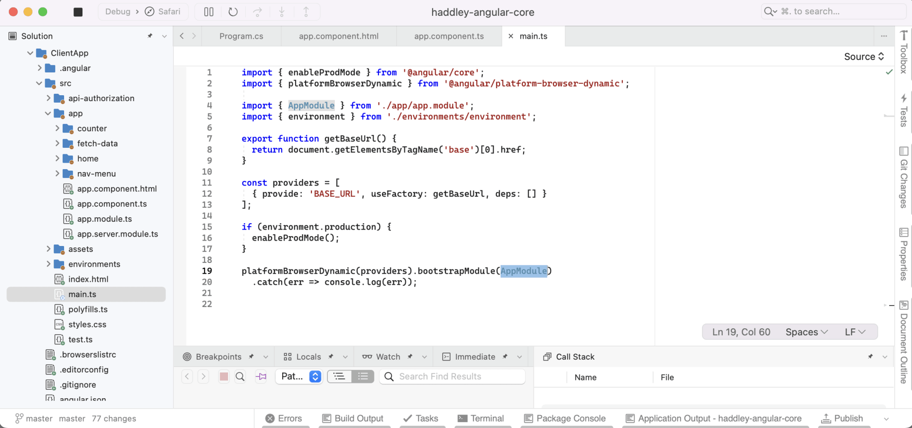Toggle the Breakpoints pane pin
This screenshot has width=912, height=428.
(x=251, y=357)
